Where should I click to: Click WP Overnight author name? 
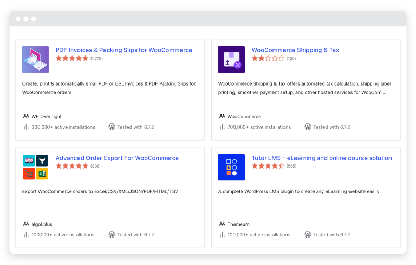46,117
